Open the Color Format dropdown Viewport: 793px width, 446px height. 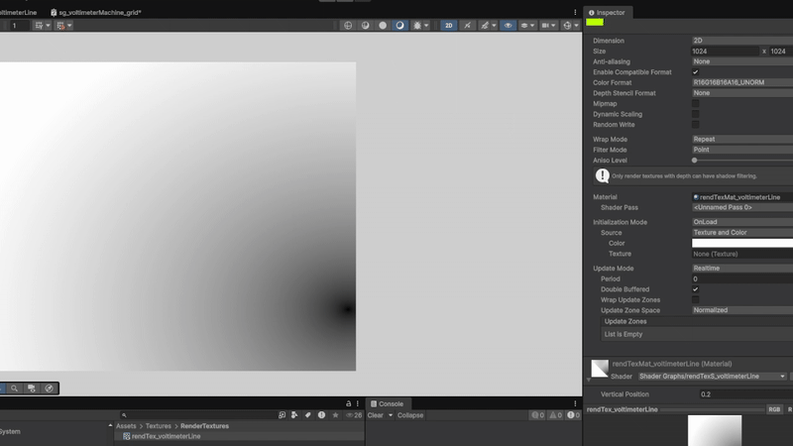741,82
